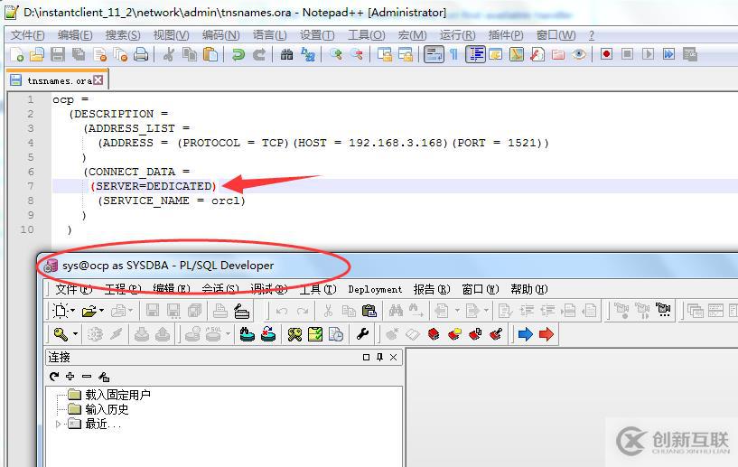This screenshot has width=738, height=467.
Task: Open Deployment menu in PL/SQL Developer
Action: [x=375, y=290]
